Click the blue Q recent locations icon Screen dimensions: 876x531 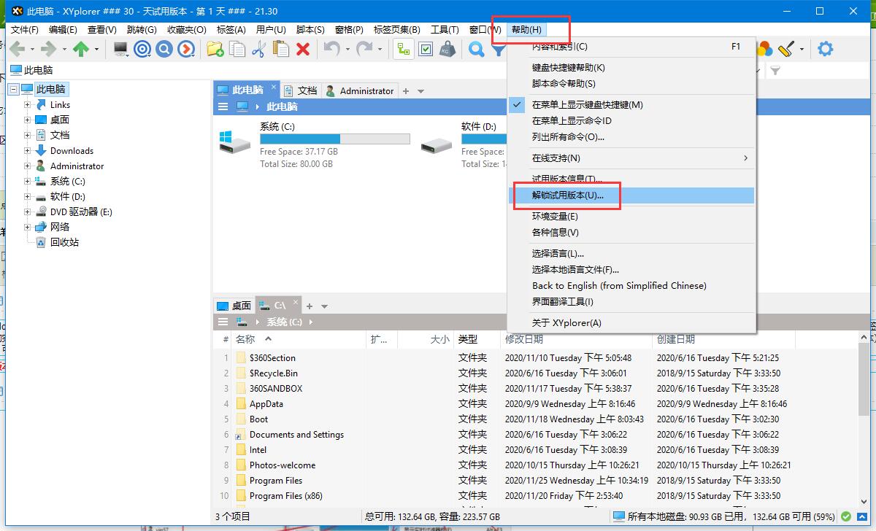click(164, 49)
